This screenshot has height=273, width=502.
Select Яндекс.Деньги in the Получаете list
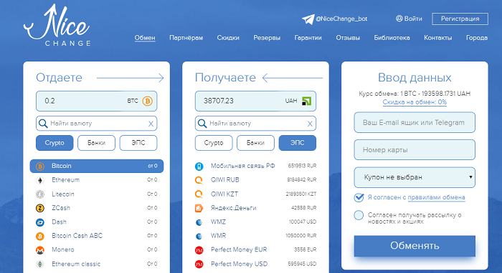[x=255, y=208]
